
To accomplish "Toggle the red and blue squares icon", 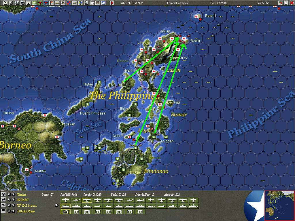I will coord(69,3).
